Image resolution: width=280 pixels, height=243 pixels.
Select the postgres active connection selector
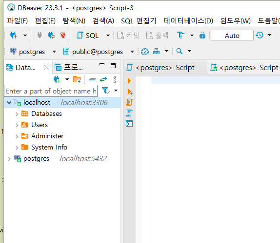coord(33,52)
